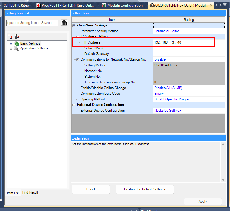Screen dimensions: 230x211
Task: Switch to the Find Result tab
Action: tap(30, 193)
